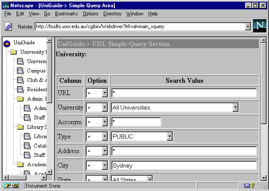Open the PUBLIC type dropdown
Image resolution: width=269 pixels, height=191 pixels.
(170, 136)
